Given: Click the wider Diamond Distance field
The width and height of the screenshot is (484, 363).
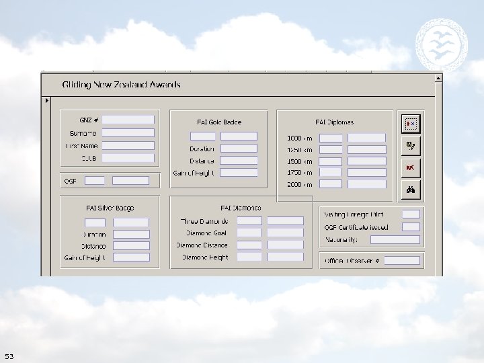Looking at the screenshot, I should (x=285, y=245).
